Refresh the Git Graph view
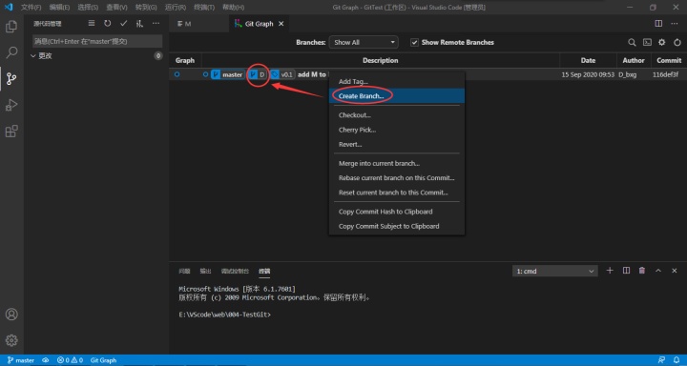This screenshot has height=366, width=687. tap(677, 43)
